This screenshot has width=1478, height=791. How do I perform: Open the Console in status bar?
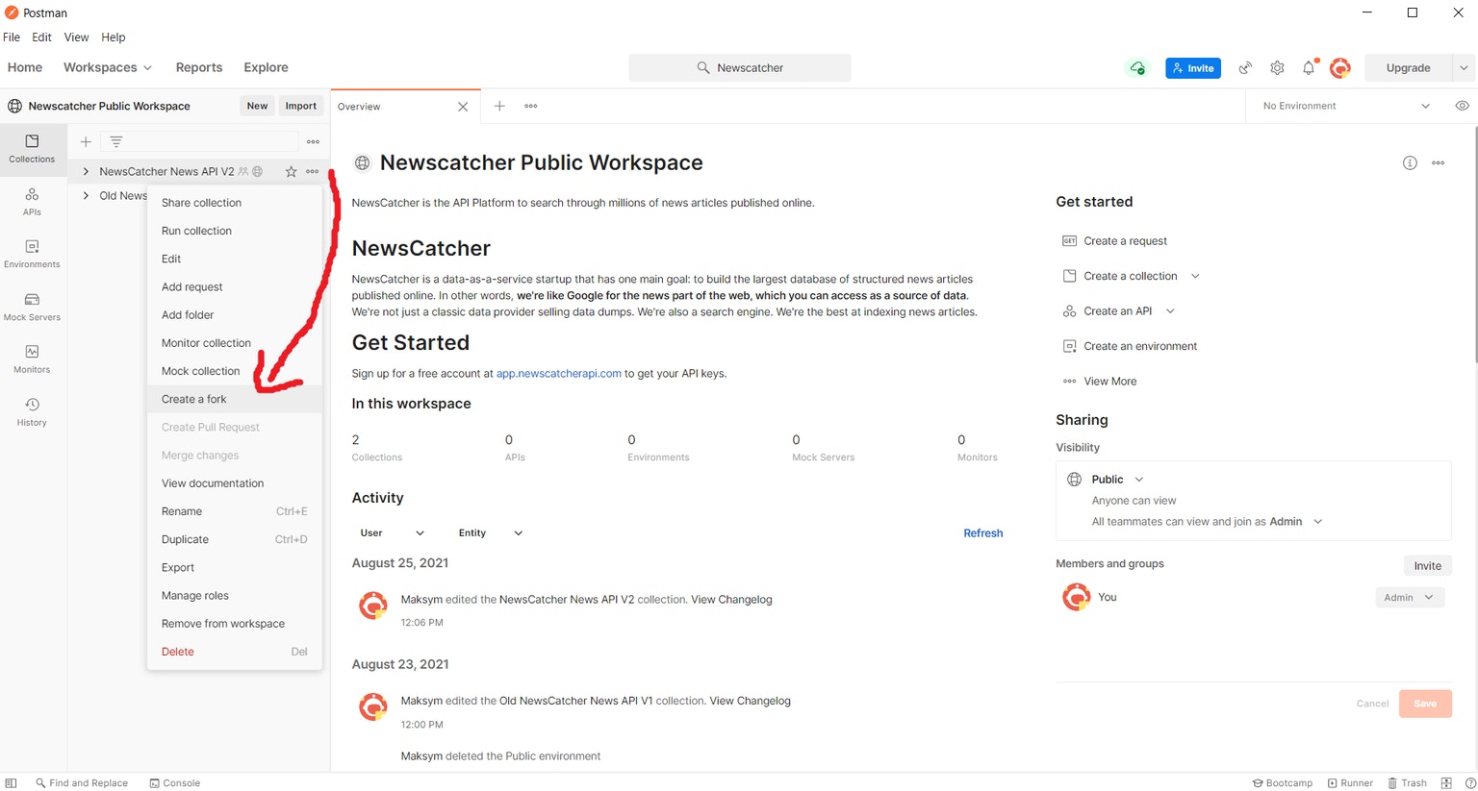point(174,782)
